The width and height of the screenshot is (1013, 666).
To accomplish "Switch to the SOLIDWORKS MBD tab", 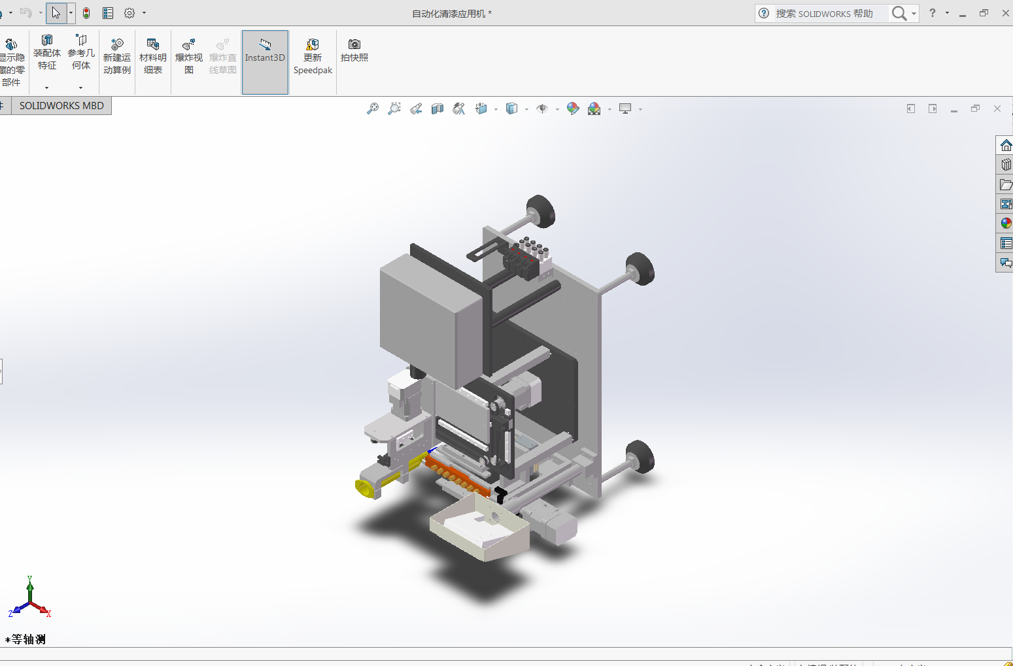I will [61, 106].
